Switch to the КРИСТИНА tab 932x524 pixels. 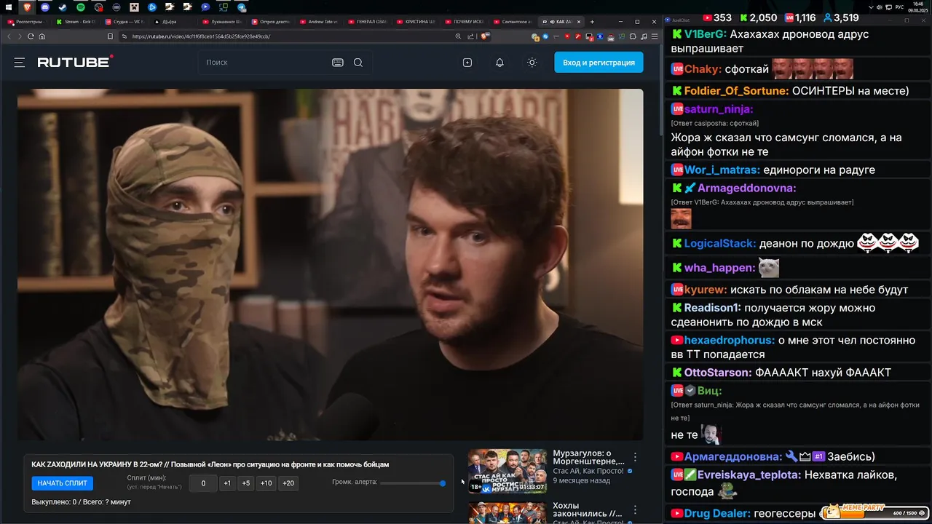pyautogui.click(x=416, y=22)
